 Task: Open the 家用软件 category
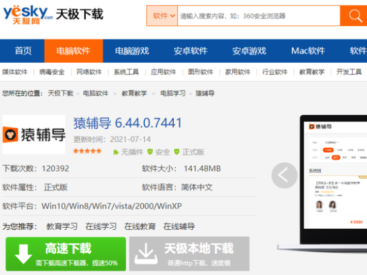(238, 72)
